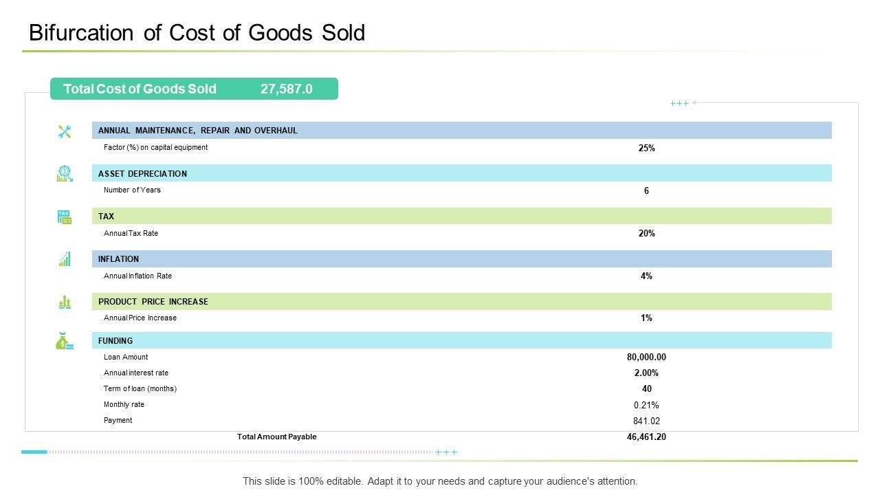Click the tax calculator icon
This screenshot has height=495, width=880.
pyautogui.click(x=65, y=217)
